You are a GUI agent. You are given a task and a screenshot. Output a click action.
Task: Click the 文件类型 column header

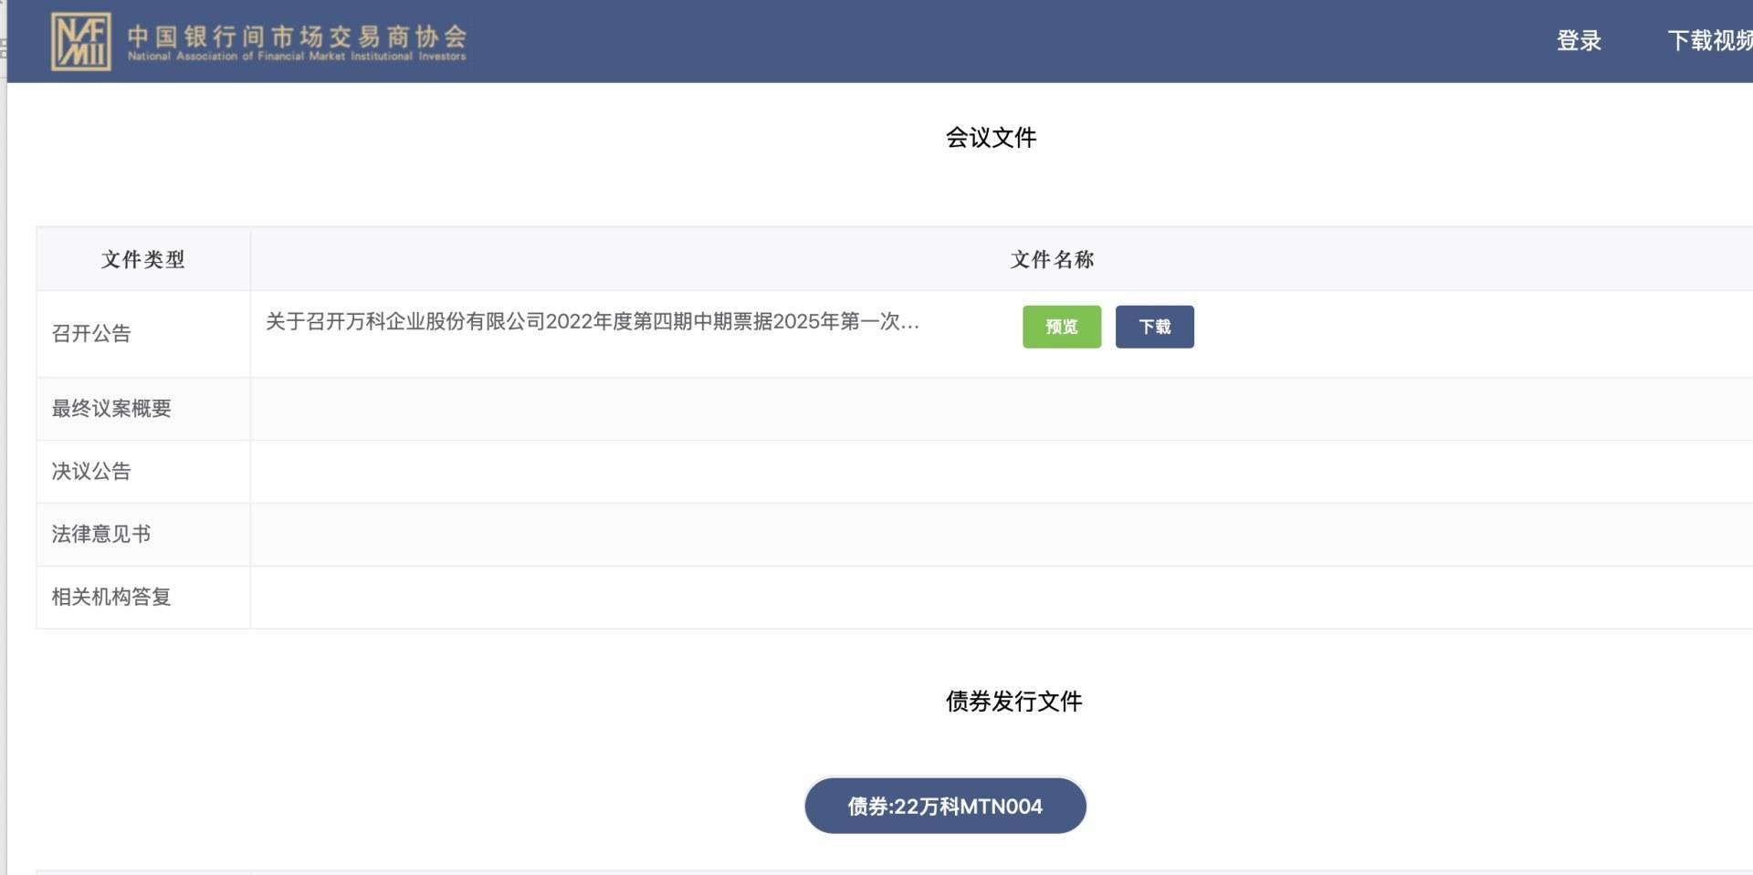(143, 260)
